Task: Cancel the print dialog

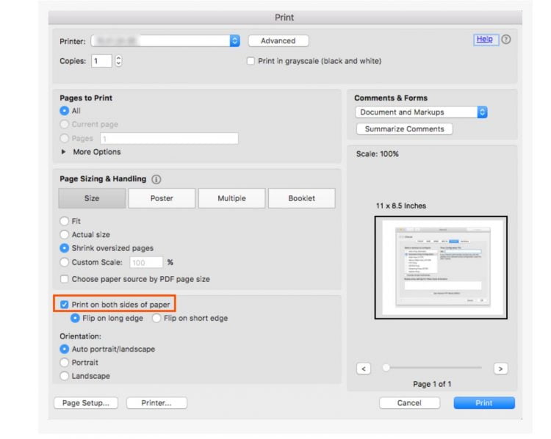Action: pyautogui.click(x=409, y=403)
